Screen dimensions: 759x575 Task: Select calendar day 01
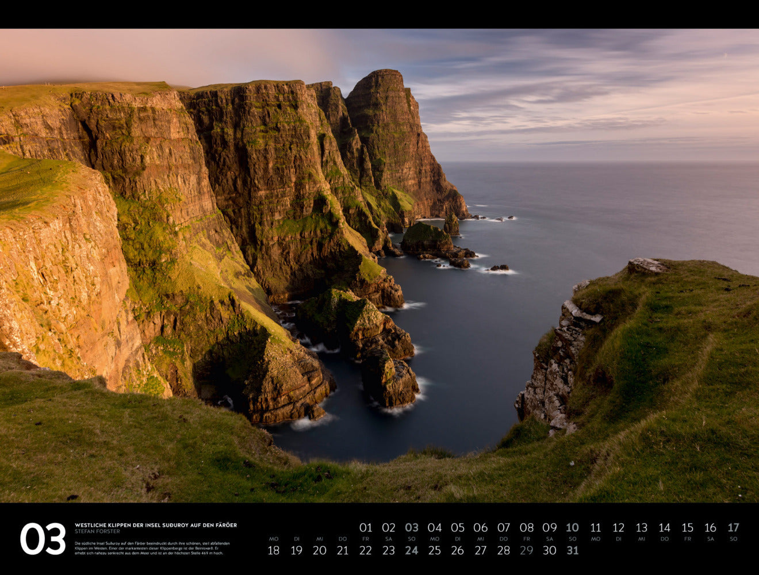(x=366, y=527)
